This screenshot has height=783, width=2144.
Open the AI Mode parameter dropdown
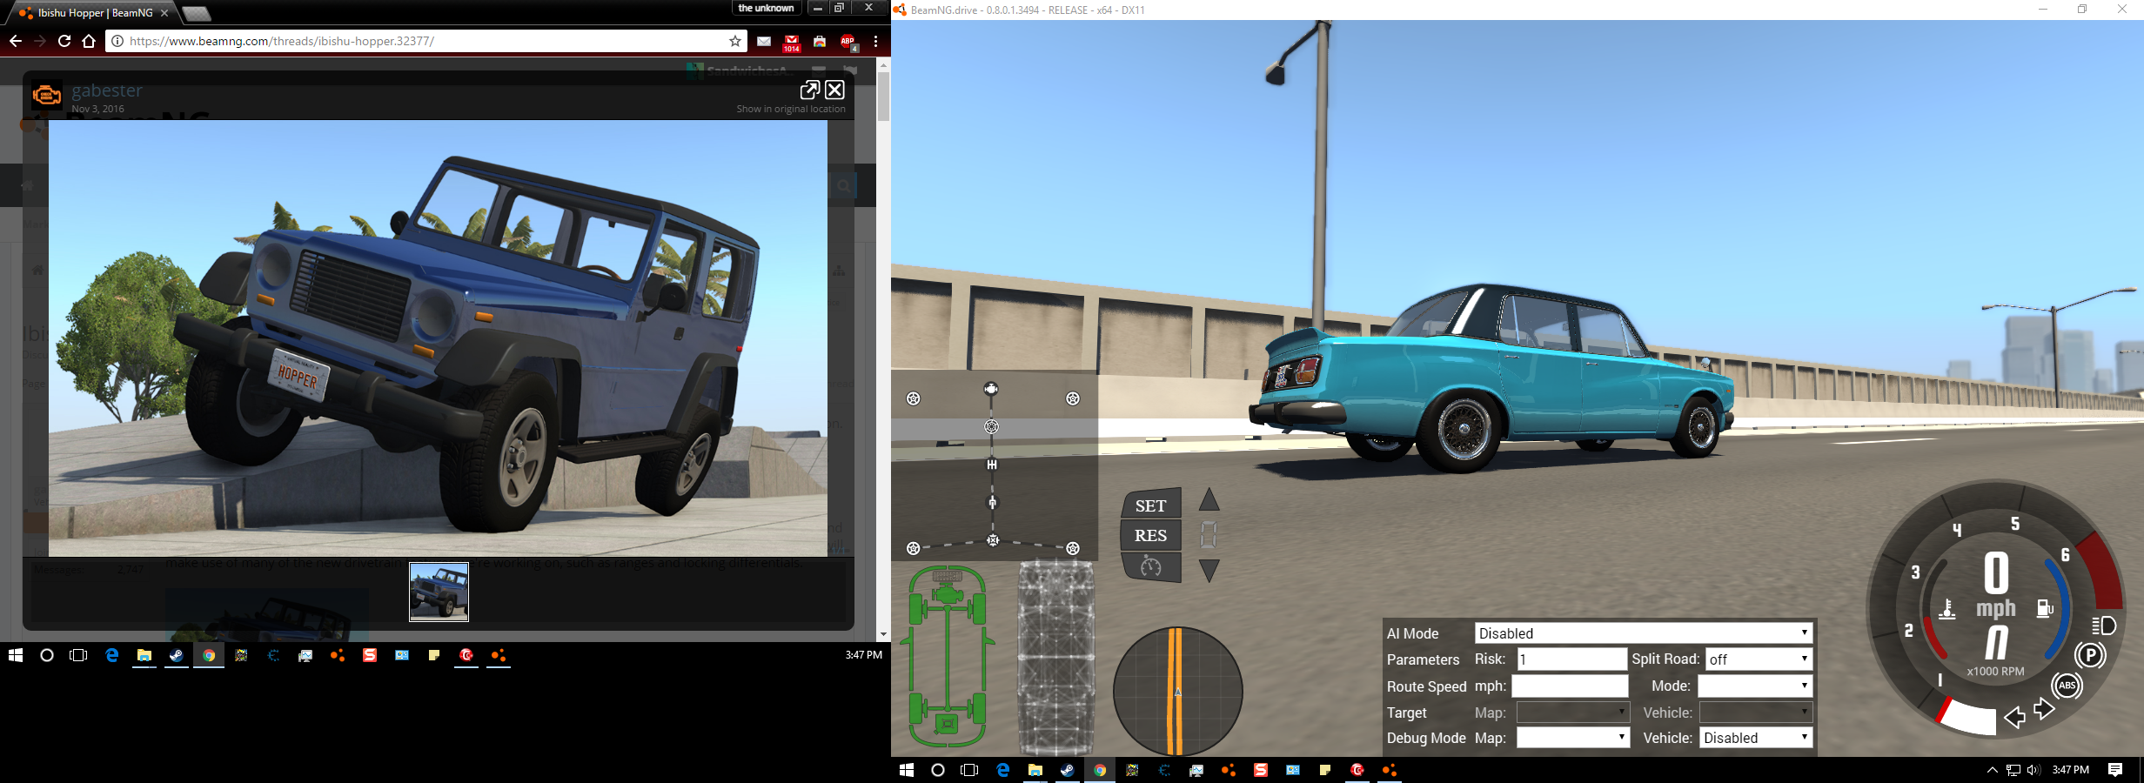(1755, 686)
